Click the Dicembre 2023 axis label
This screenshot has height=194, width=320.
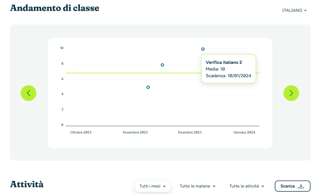point(189,132)
